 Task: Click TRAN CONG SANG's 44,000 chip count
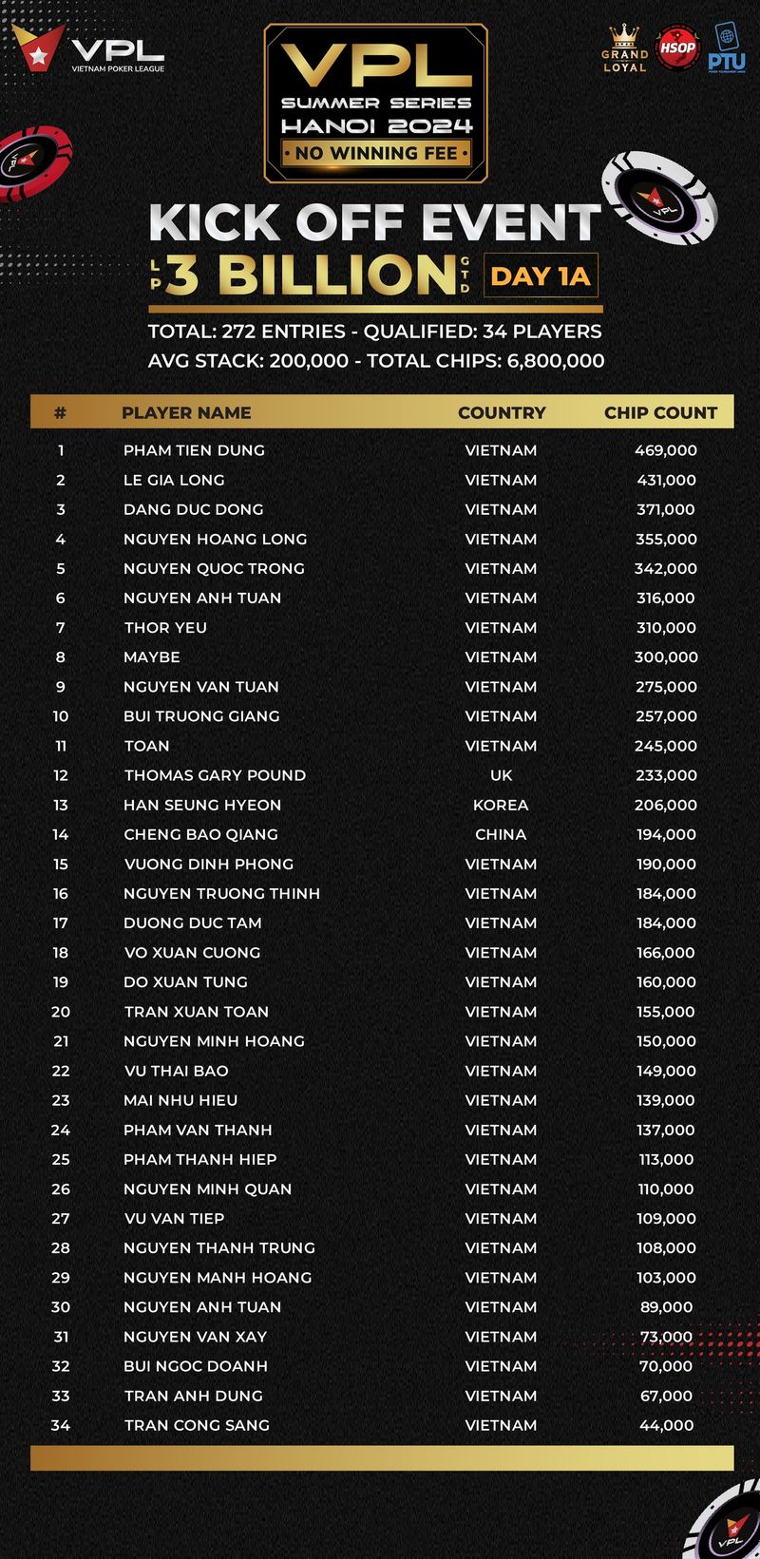[x=666, y=1425]
